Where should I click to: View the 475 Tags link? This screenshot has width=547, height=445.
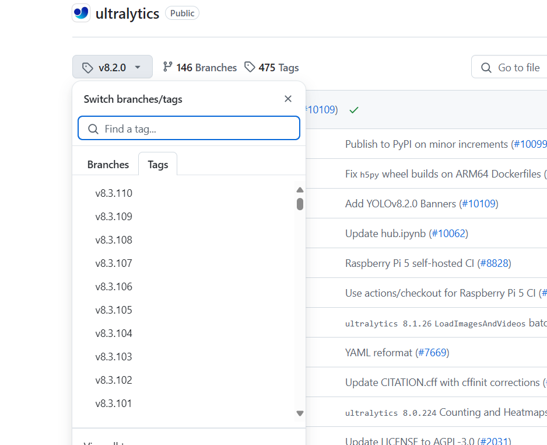272,67
